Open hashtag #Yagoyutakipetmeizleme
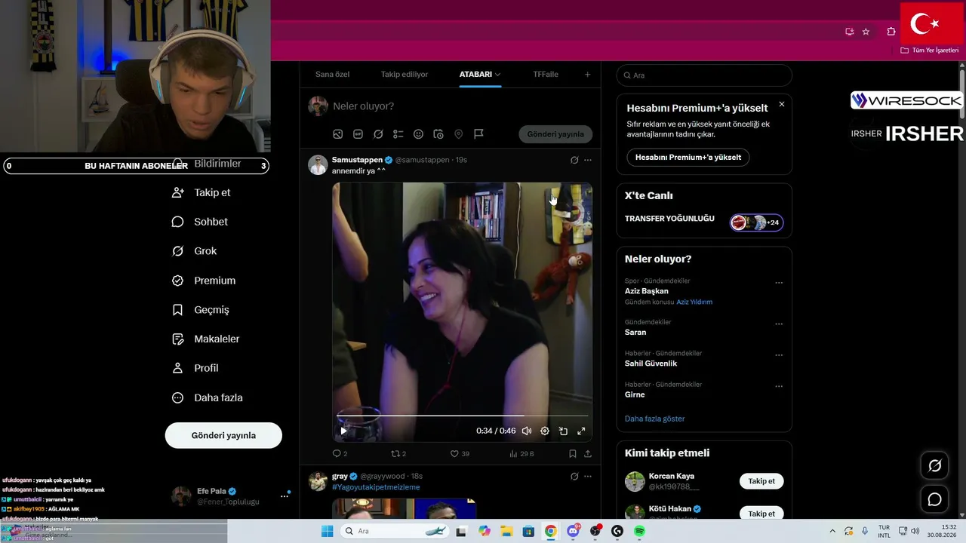 click(x=376, y=487)
